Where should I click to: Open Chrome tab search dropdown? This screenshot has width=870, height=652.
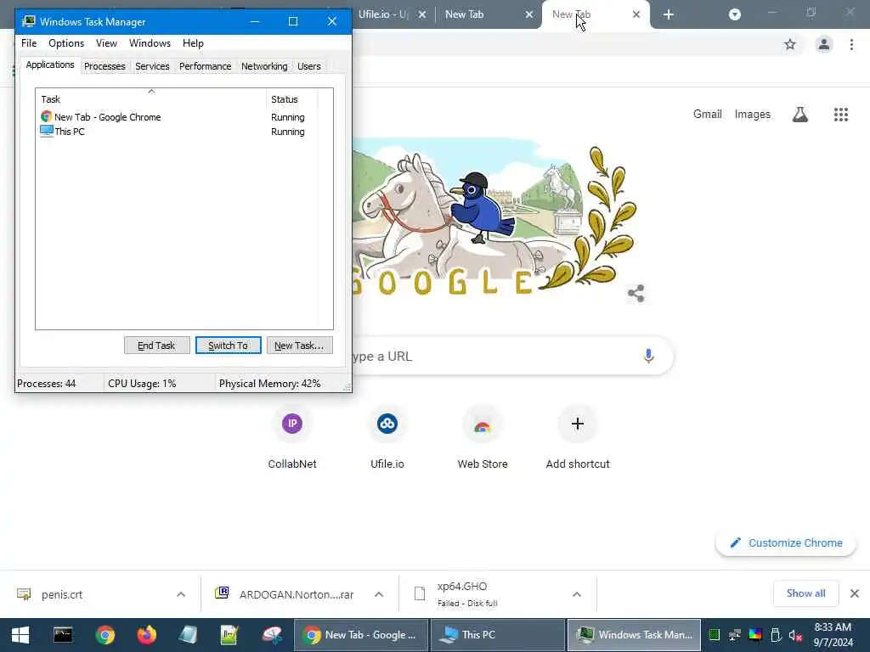735,14
